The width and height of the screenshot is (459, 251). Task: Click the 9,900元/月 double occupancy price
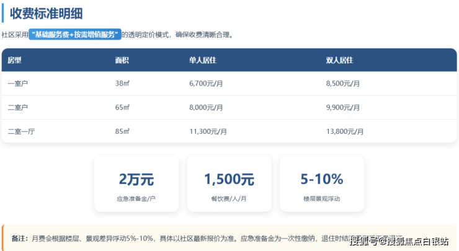pyautogui.click(x=344, y=107)
